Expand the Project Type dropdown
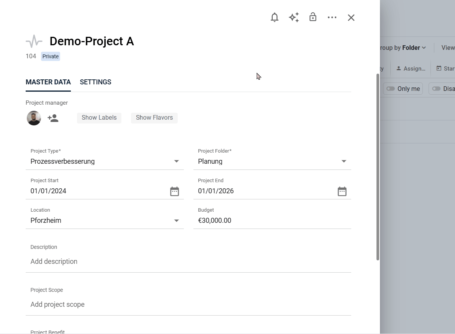Viewport: 455px width, 334px height. tap(177, 161)
